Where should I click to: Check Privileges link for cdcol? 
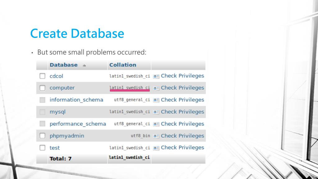pos(183,76)
